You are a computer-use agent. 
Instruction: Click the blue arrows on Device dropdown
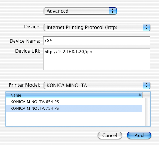(146, 28)
